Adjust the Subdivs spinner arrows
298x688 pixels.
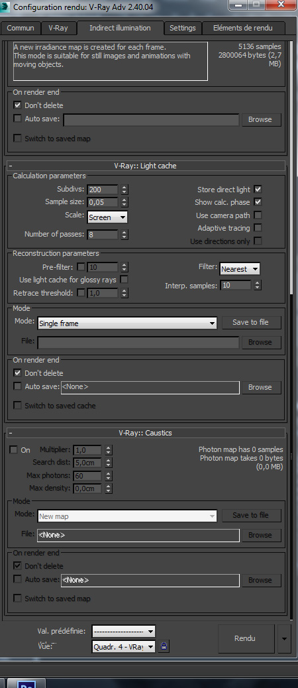pos(124,190)
